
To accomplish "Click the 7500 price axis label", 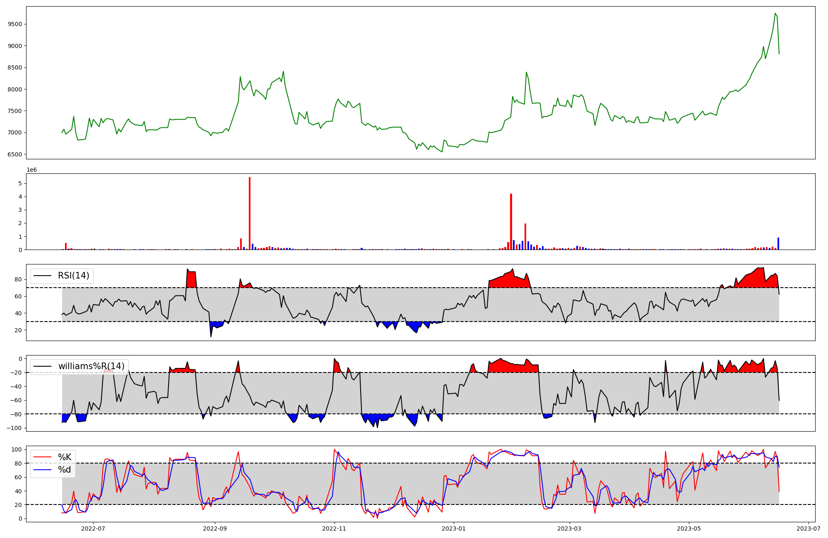I will (15, 111).
